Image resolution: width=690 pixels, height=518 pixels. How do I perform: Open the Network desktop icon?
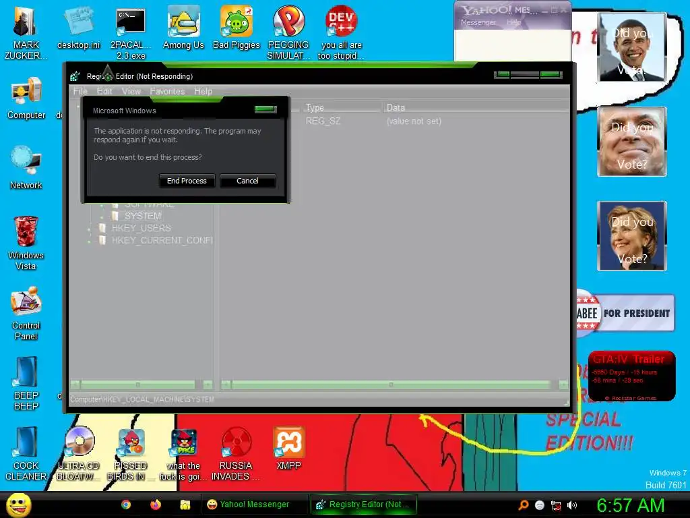pyautogui.click(x=26, y=167)
